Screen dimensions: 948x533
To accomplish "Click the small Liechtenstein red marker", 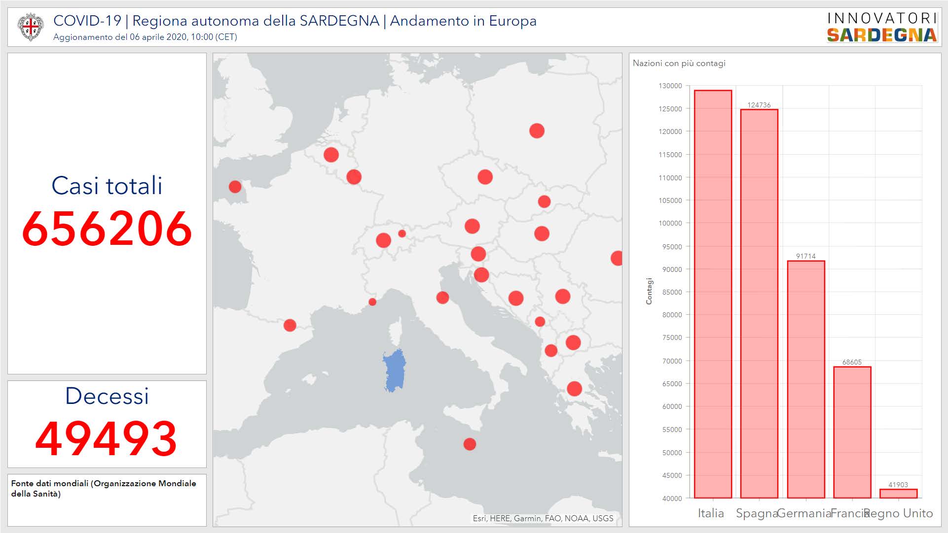I will [x=402, y=233].
